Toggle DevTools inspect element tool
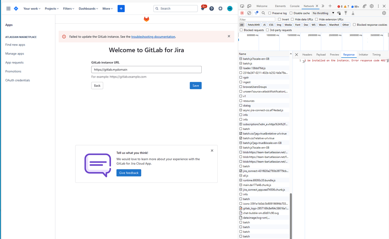 coord(242,6)
